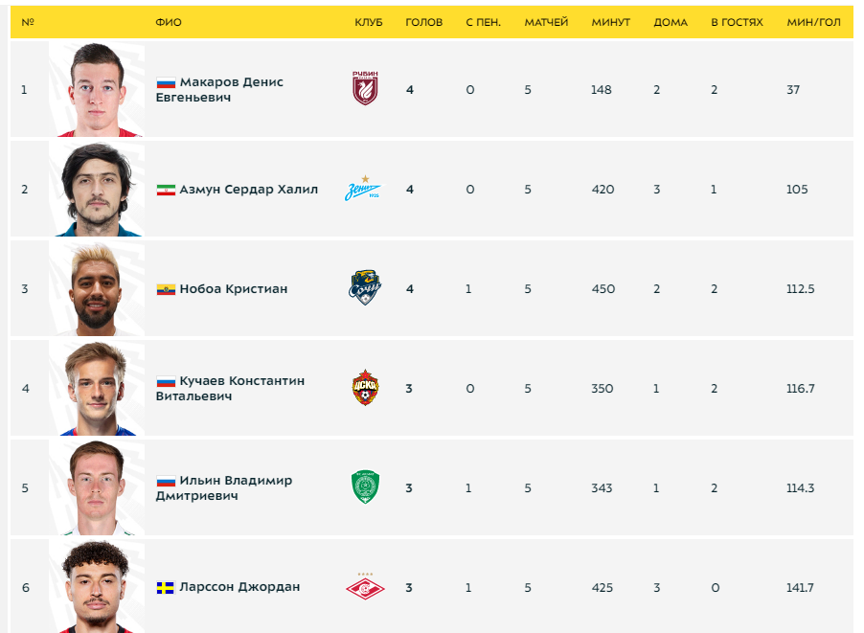Click the Iranian flag beside Азмун
The image size is (864, 633).
click(166, 190)
